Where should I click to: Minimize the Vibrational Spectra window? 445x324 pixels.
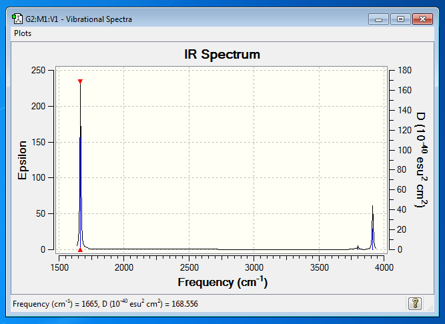coord(378,19)
